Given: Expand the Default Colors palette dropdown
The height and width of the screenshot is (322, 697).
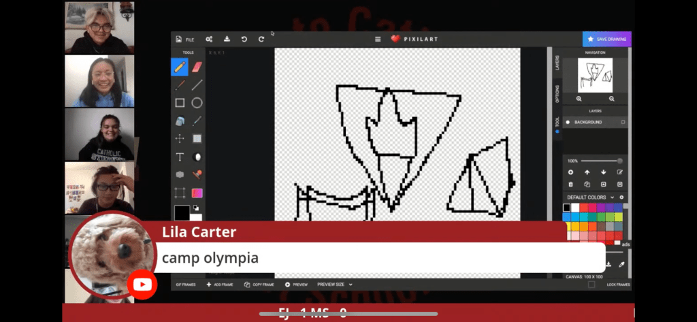Looking at the screenshot, I should tap(612, 197).
